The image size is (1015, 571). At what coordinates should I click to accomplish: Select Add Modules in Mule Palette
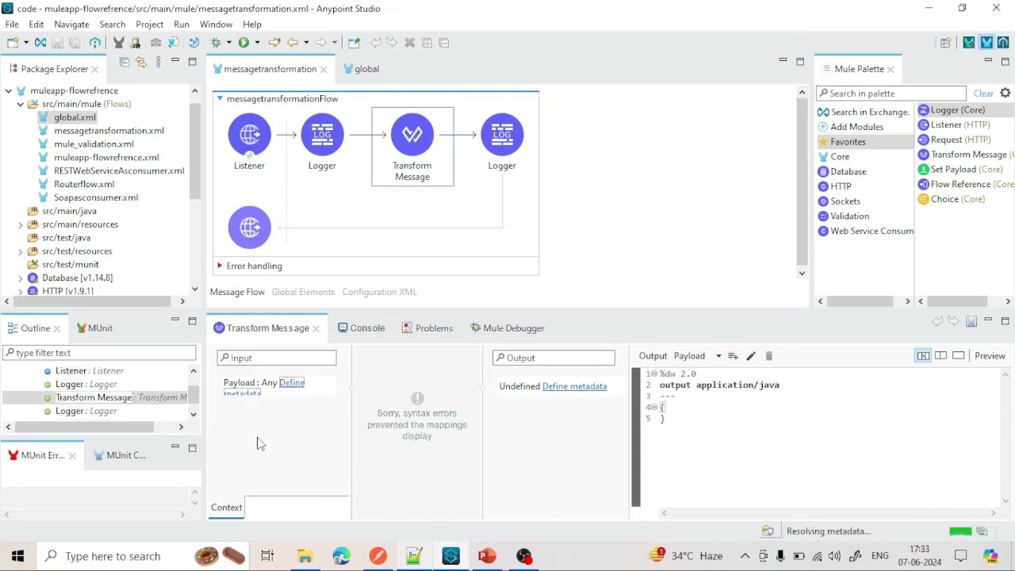[851, 127]
